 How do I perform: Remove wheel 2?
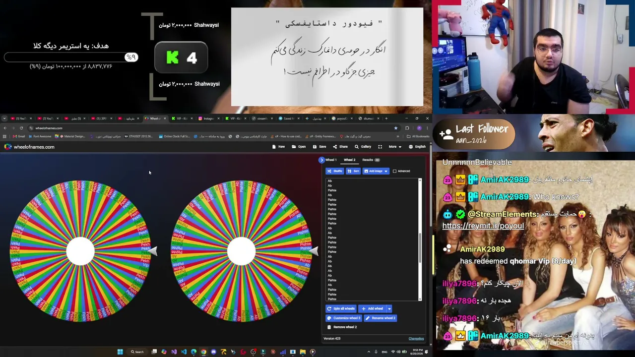pos(342,327)
